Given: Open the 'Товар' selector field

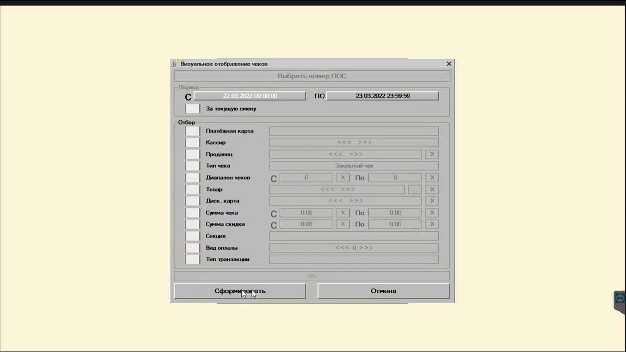Looking at the screenshot, I should point(337,189).
